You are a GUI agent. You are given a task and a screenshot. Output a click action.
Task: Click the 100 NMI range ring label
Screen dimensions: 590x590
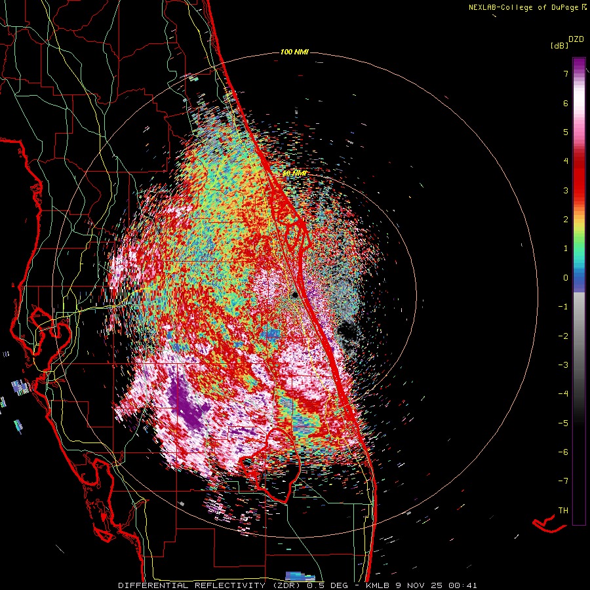coord(294,52)
